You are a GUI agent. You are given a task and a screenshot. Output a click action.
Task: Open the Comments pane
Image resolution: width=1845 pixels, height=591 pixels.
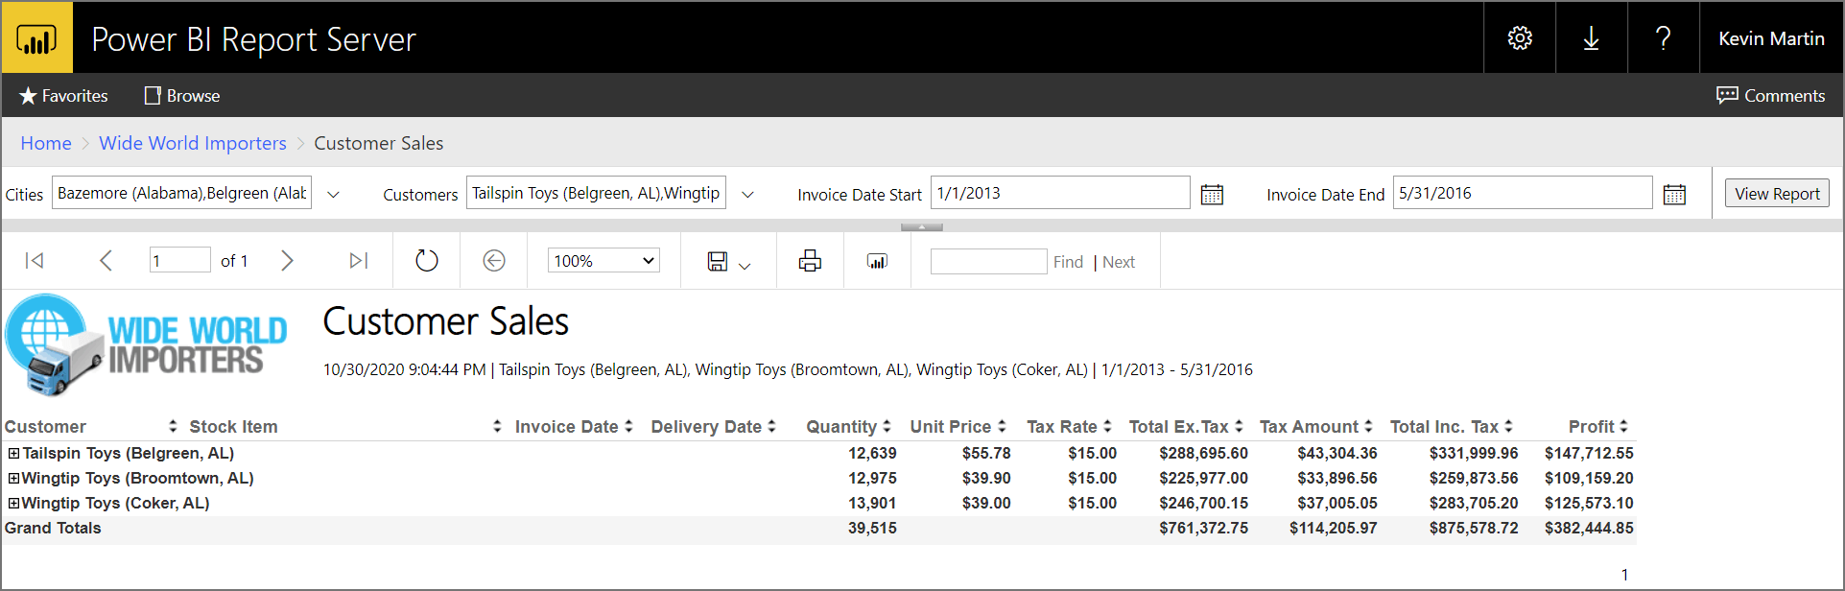1770,96
